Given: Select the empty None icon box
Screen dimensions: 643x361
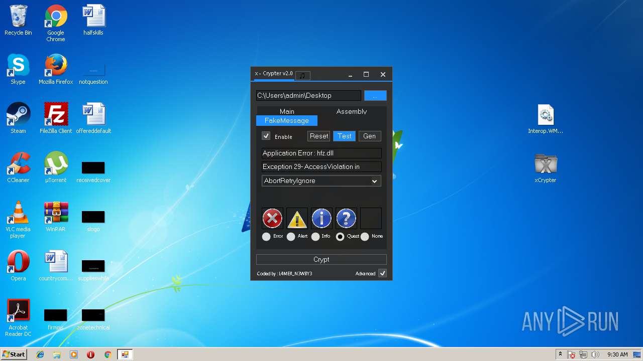Looking at the screenshot, I should (371, 219).
